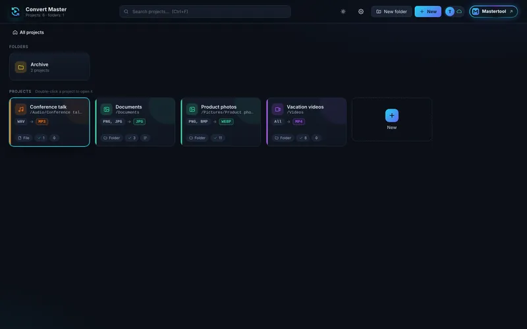Click the /Documents path text

(x=127, y=113)
